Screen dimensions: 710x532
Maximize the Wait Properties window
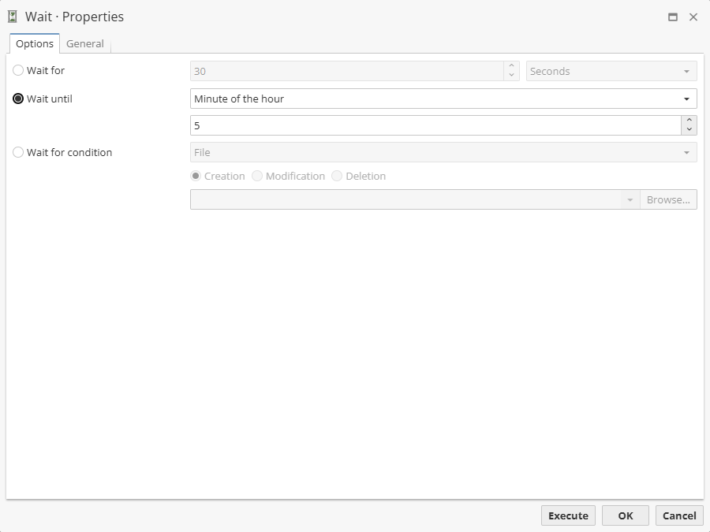point(673,17)
